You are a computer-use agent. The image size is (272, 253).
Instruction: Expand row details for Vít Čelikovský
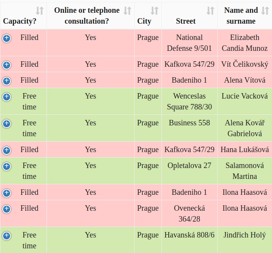tap(7, 65)
